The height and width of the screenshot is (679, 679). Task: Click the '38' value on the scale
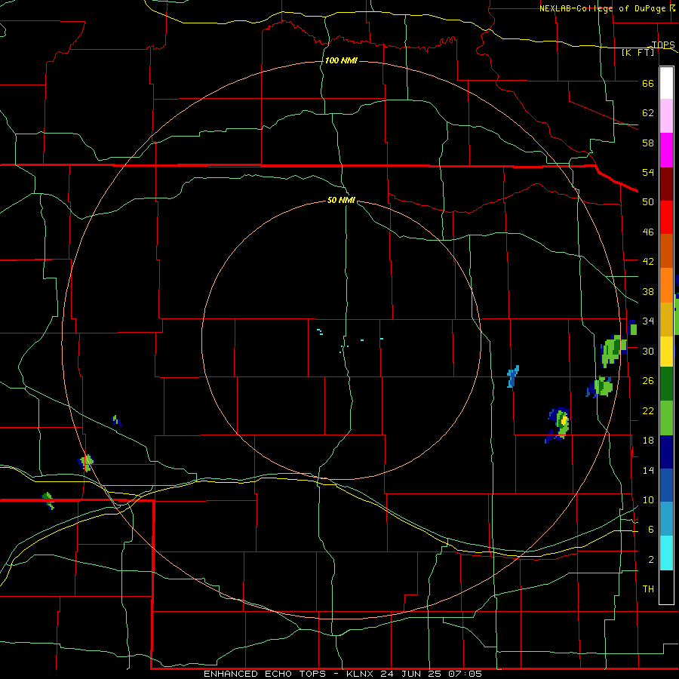[648, 291]
